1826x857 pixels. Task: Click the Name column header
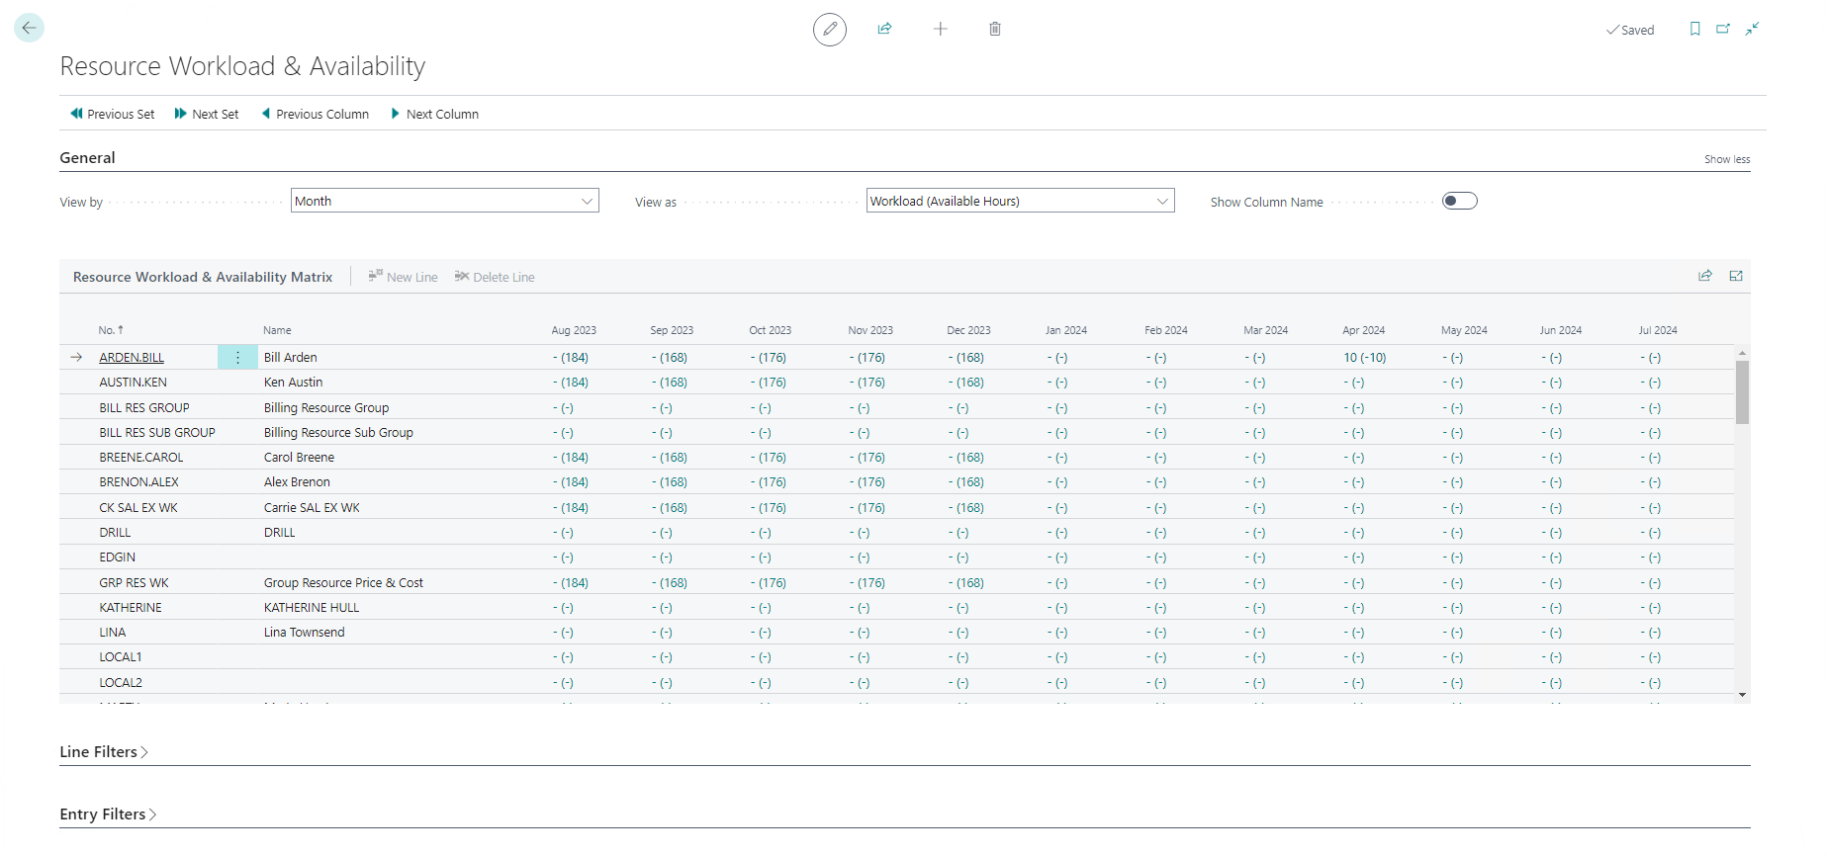click(x=277, y=330)
